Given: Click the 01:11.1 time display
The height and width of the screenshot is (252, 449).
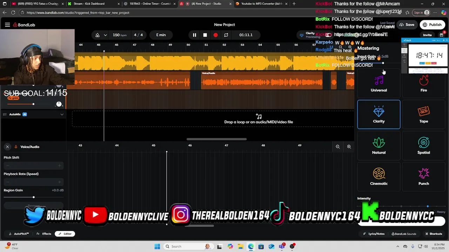Looking at the screenshot, I should click(246, 35).
